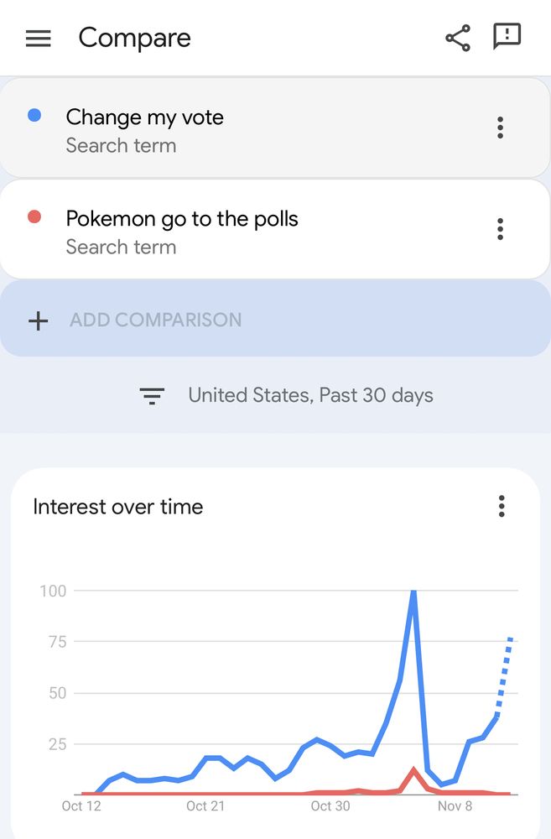551x839 pixels.
Task: Click the Interest over time heading
Action: (118, 507)
